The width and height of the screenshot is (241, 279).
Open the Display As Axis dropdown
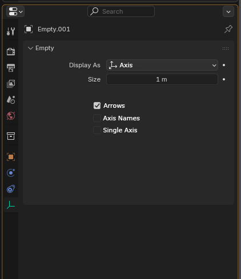pos(162,65)
